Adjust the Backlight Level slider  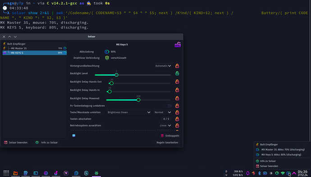click(133, 75)
